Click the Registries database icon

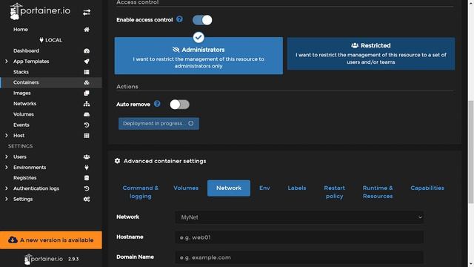(87, 178)
